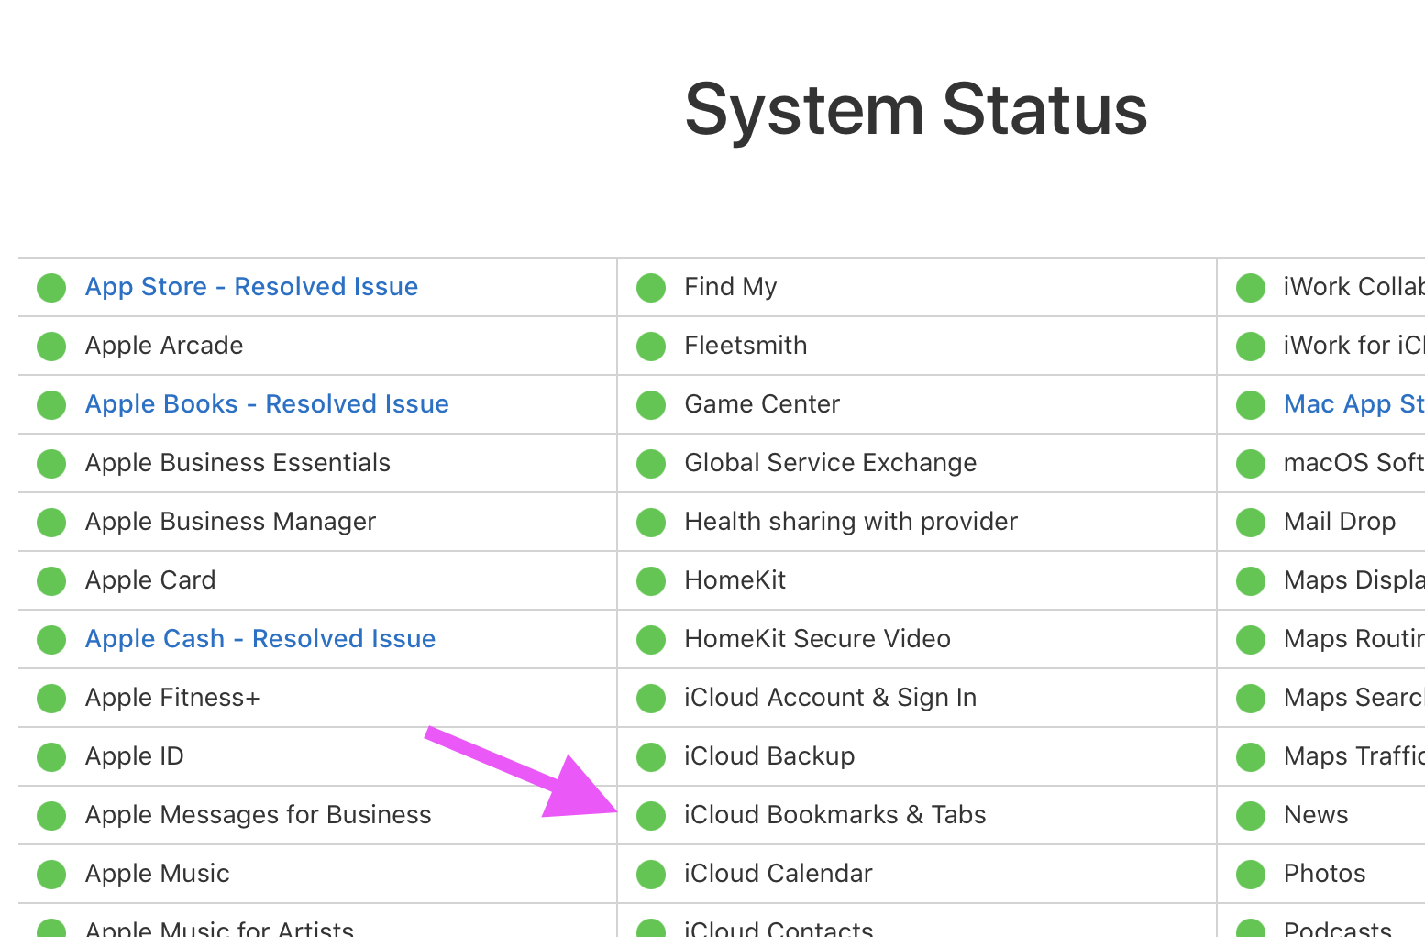Click status dot beside HomeKit row
The height and width of the screenshot is (937, 1425).
(651, 581)
